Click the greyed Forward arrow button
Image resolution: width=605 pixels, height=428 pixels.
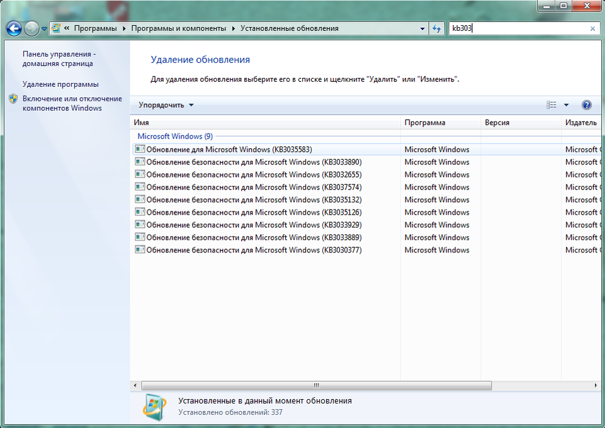(x=31, y=28)
